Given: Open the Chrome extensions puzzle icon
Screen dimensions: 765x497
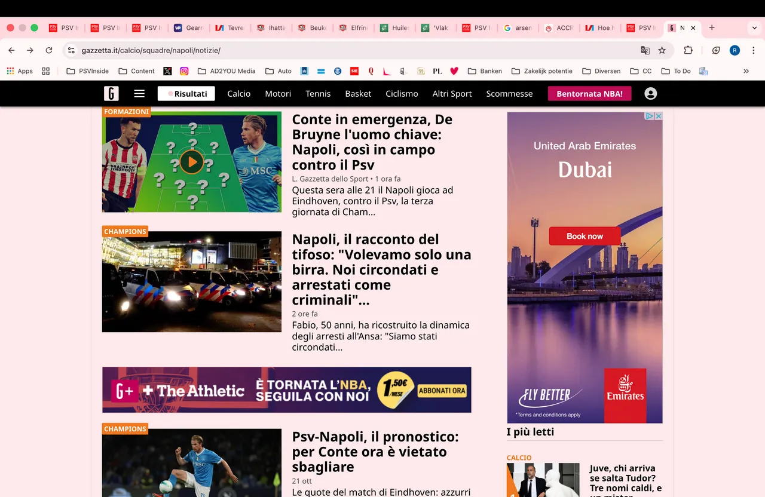Looking at the screenshot, I should (688, 51).
